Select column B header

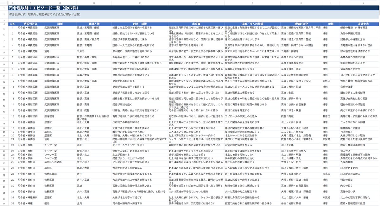pos(30,3)
